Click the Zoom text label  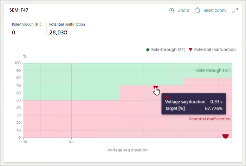click(183, 11)
